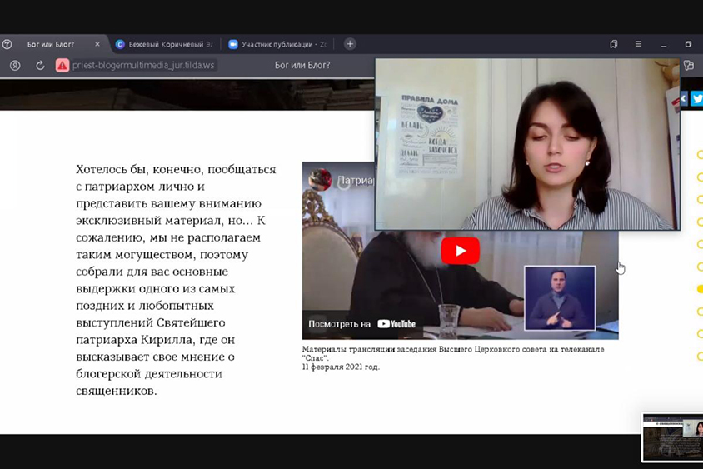Click the date '11 февраля 2021 год.'
Viewport: 703px width, 469px height.
click(341, 367)
